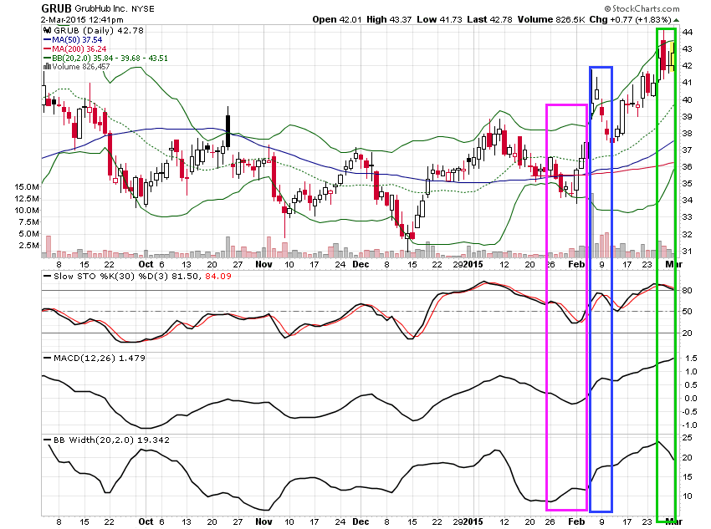Image resolution: width=711 pixels, height=529 pixels.
Task: Click the 'Slow STO %K(30) %D(3)' indicator label
Action: tap(111, 277)
